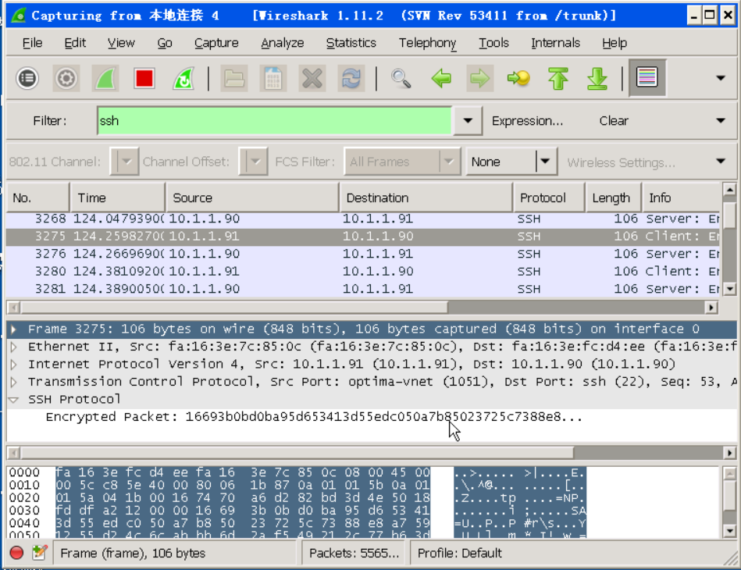Sort packets by Time column
This screenshot has height=570, width=741.
click(118, 198)
